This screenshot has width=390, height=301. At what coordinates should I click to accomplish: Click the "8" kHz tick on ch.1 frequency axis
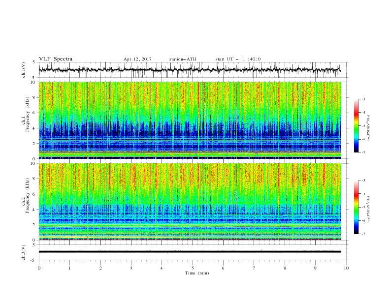point(34,97)
